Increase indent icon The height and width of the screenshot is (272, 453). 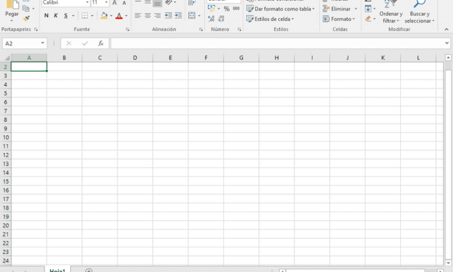(x=178, y=16)
